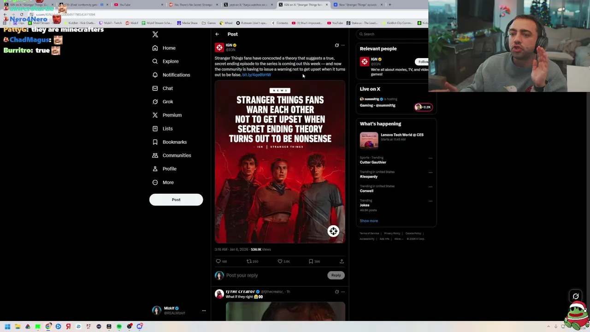Open the Wheel bookmark
590x332 pixels.
226,23
